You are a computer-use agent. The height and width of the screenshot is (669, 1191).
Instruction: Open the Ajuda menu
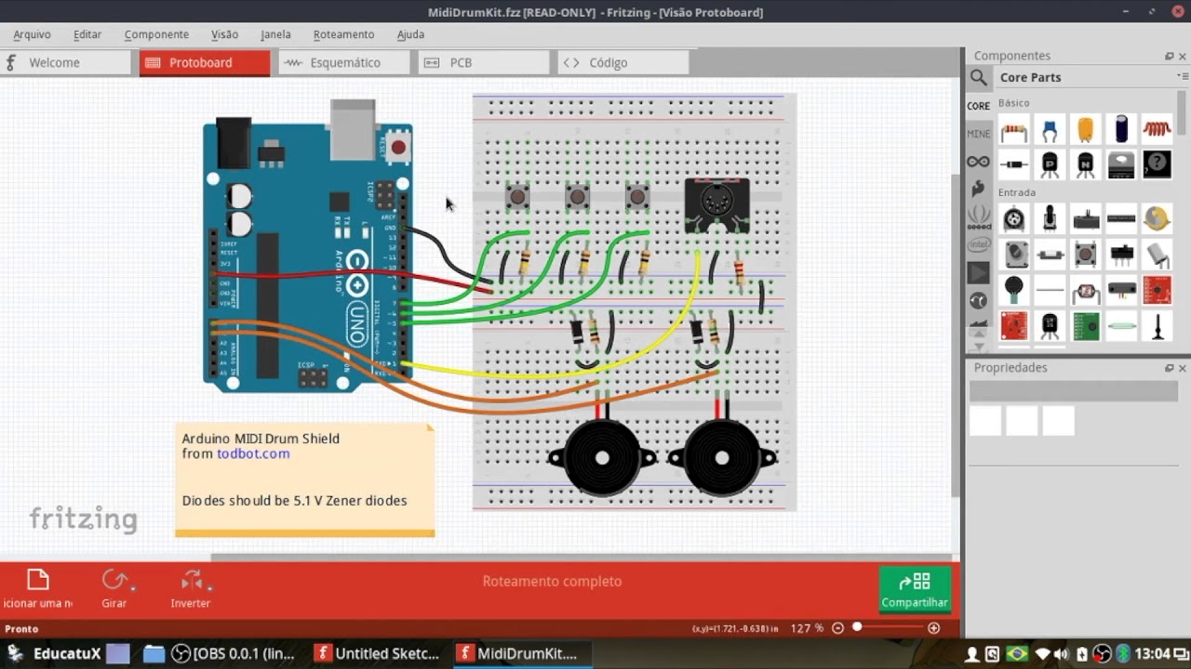[x=410, y=34]
